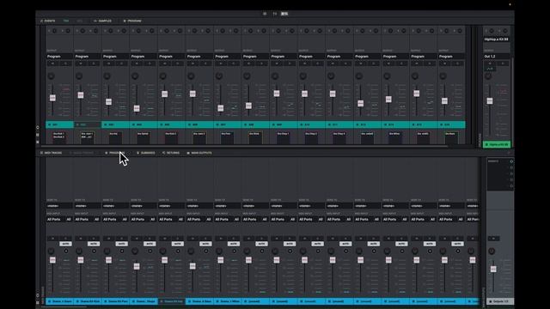Click auto button on the ninth MIDI track
The image size is (550, 309).
[x=290, y=244]
